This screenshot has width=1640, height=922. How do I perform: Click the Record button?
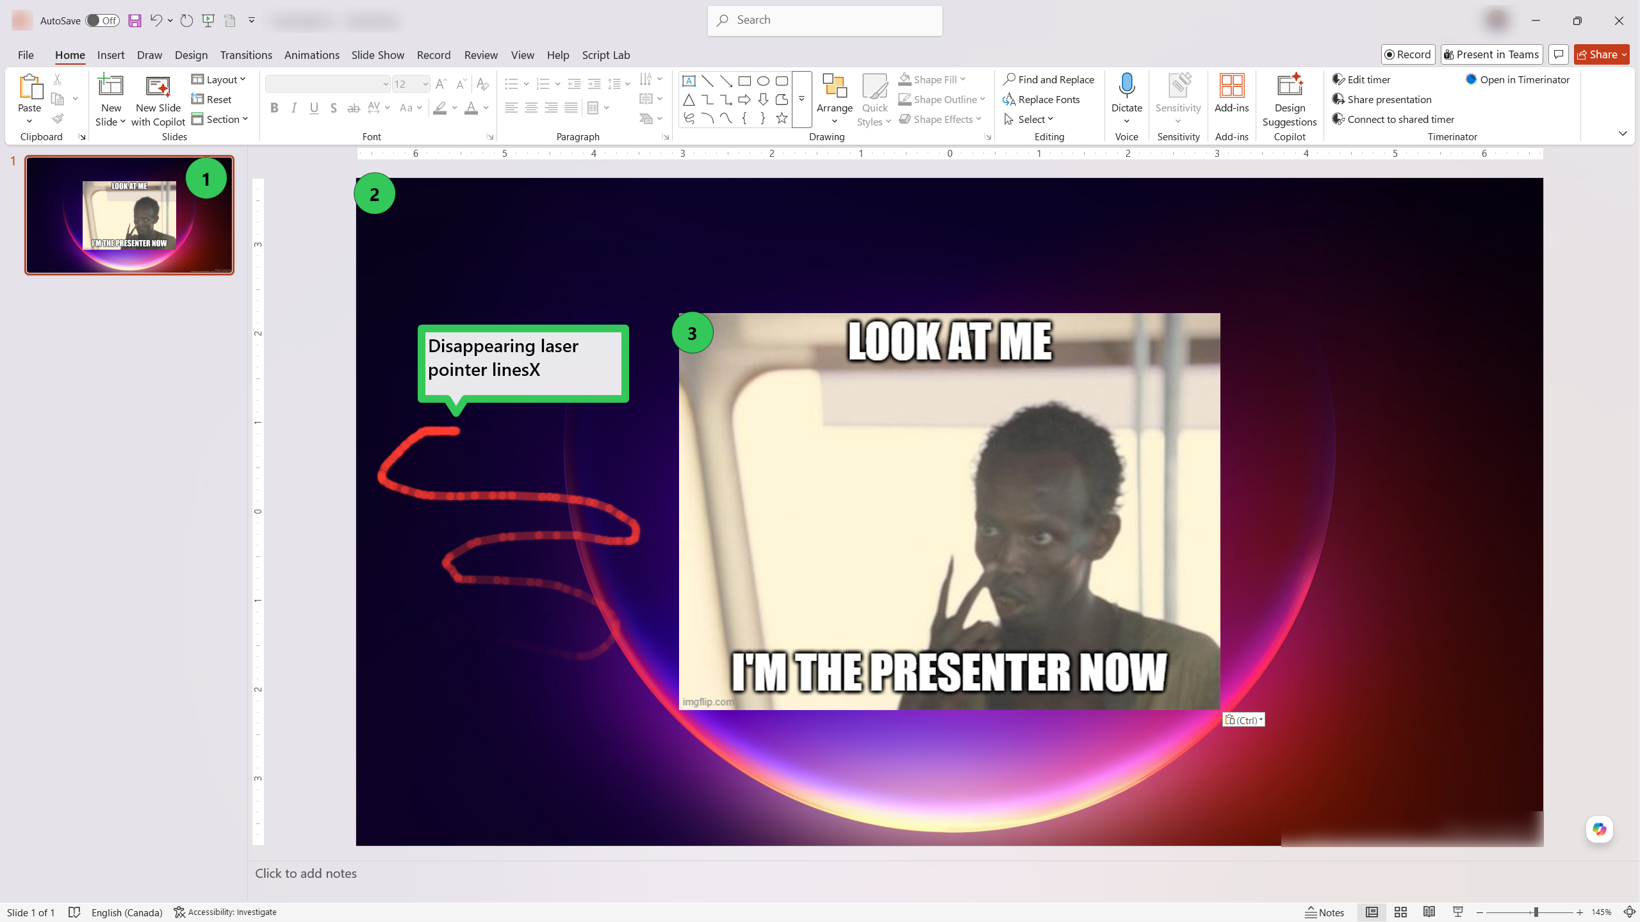click(x=1408, y=54)
